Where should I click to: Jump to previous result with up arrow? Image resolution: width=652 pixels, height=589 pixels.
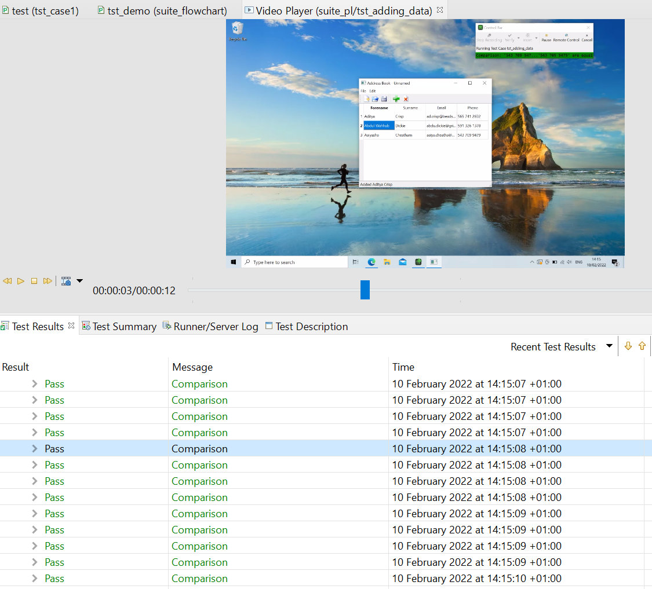tap(642, 346)
